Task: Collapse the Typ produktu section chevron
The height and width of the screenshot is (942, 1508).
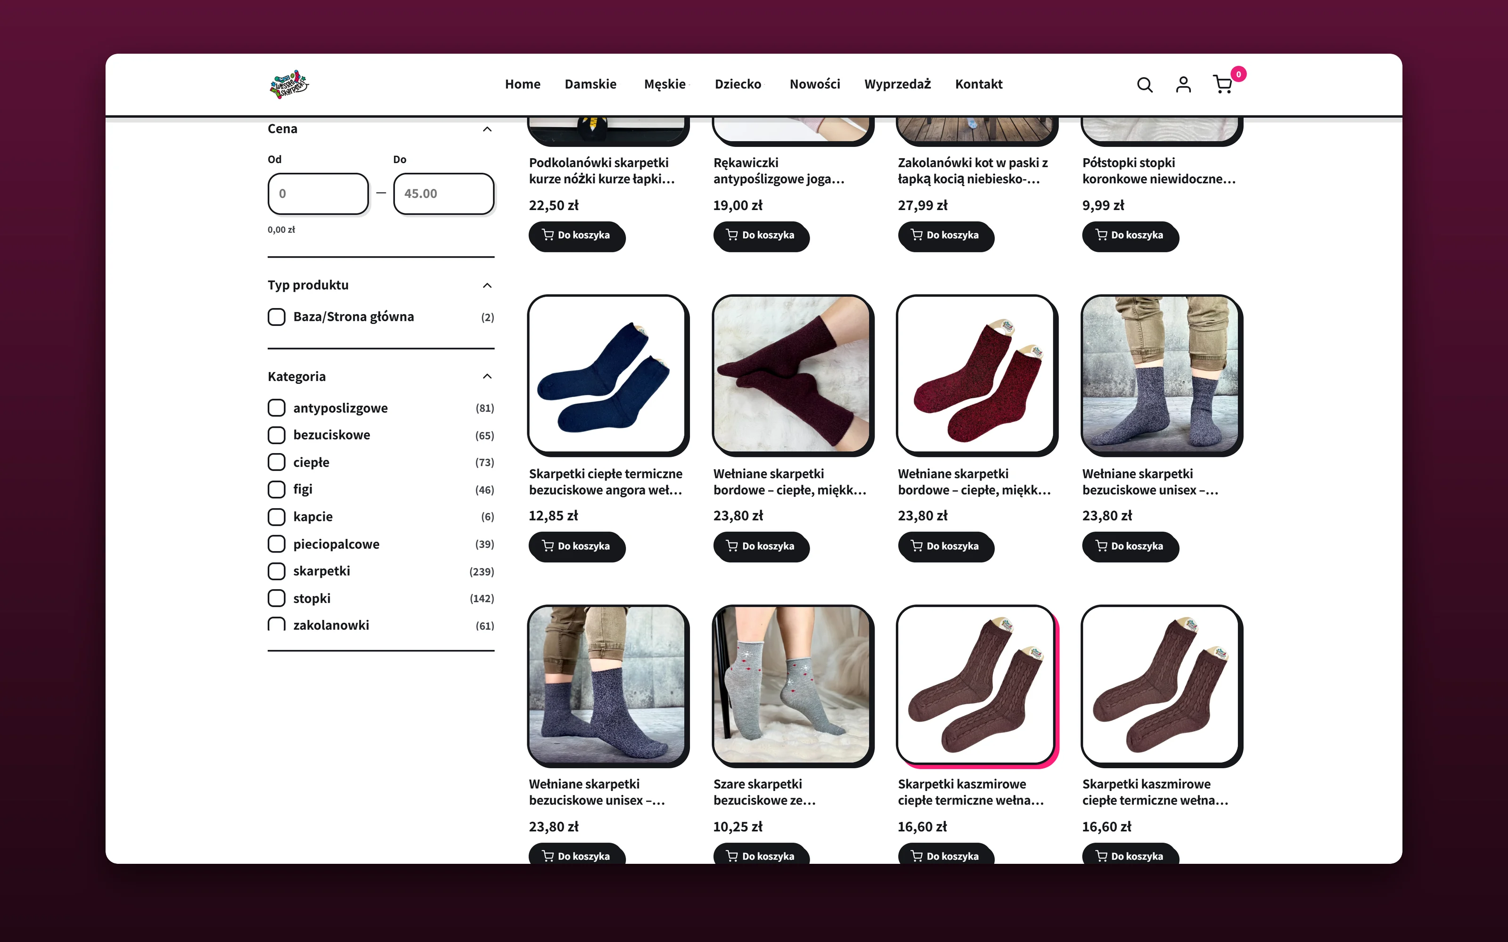Action: click(x=487, y=285)
